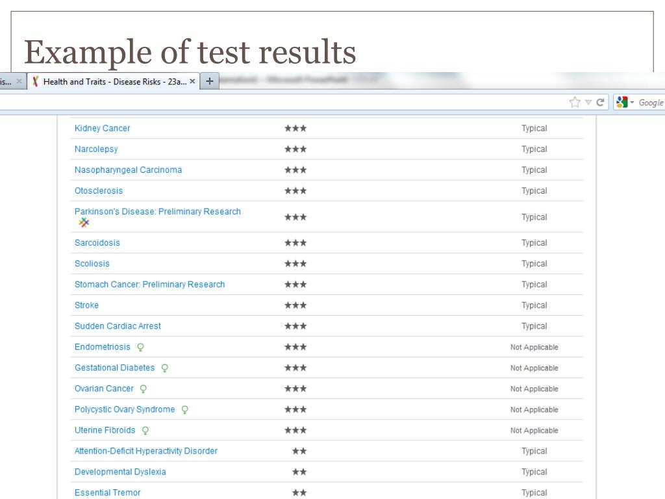The height and width of the screenshot is (499, 665).
Task: Open the URL history dropdown arrow
Action: [x=588, y=103]
